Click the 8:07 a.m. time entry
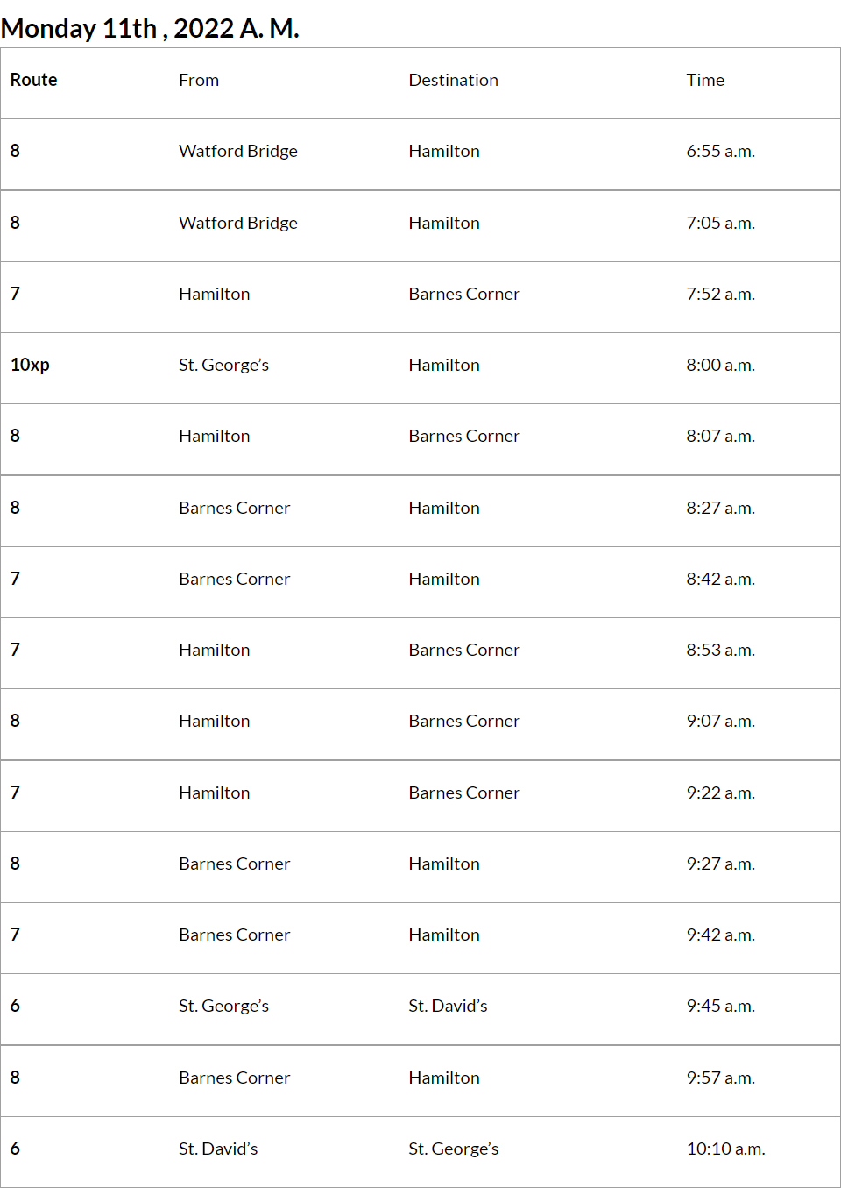The width and height of the screenshot is (841, 1188). 720,436
